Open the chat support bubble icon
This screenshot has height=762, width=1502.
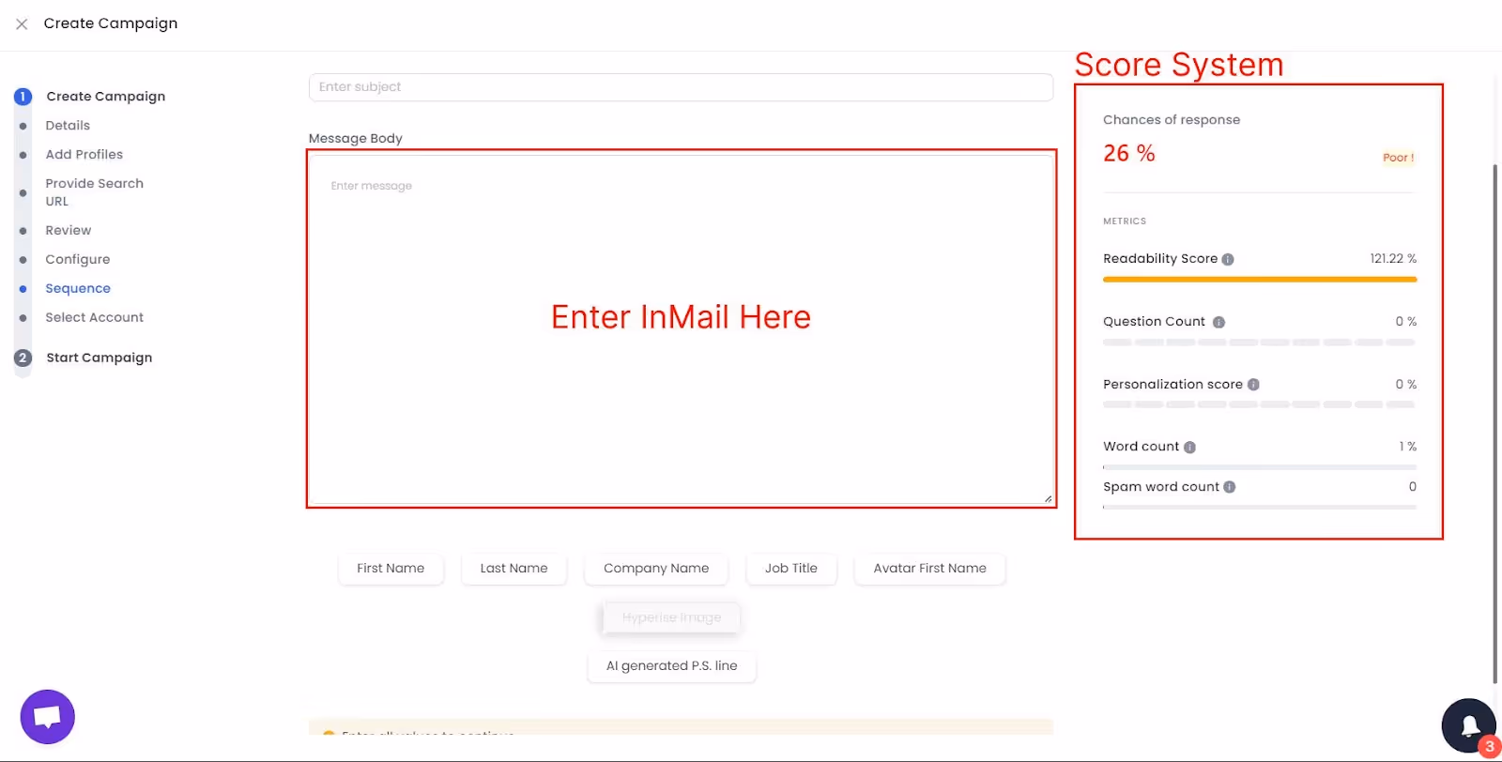point(48,717)
